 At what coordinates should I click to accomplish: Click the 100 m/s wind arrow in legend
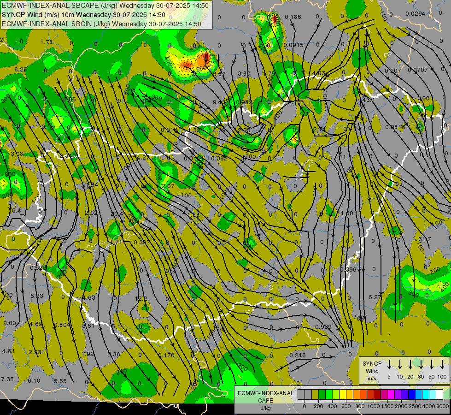click(x=442, y=364)
